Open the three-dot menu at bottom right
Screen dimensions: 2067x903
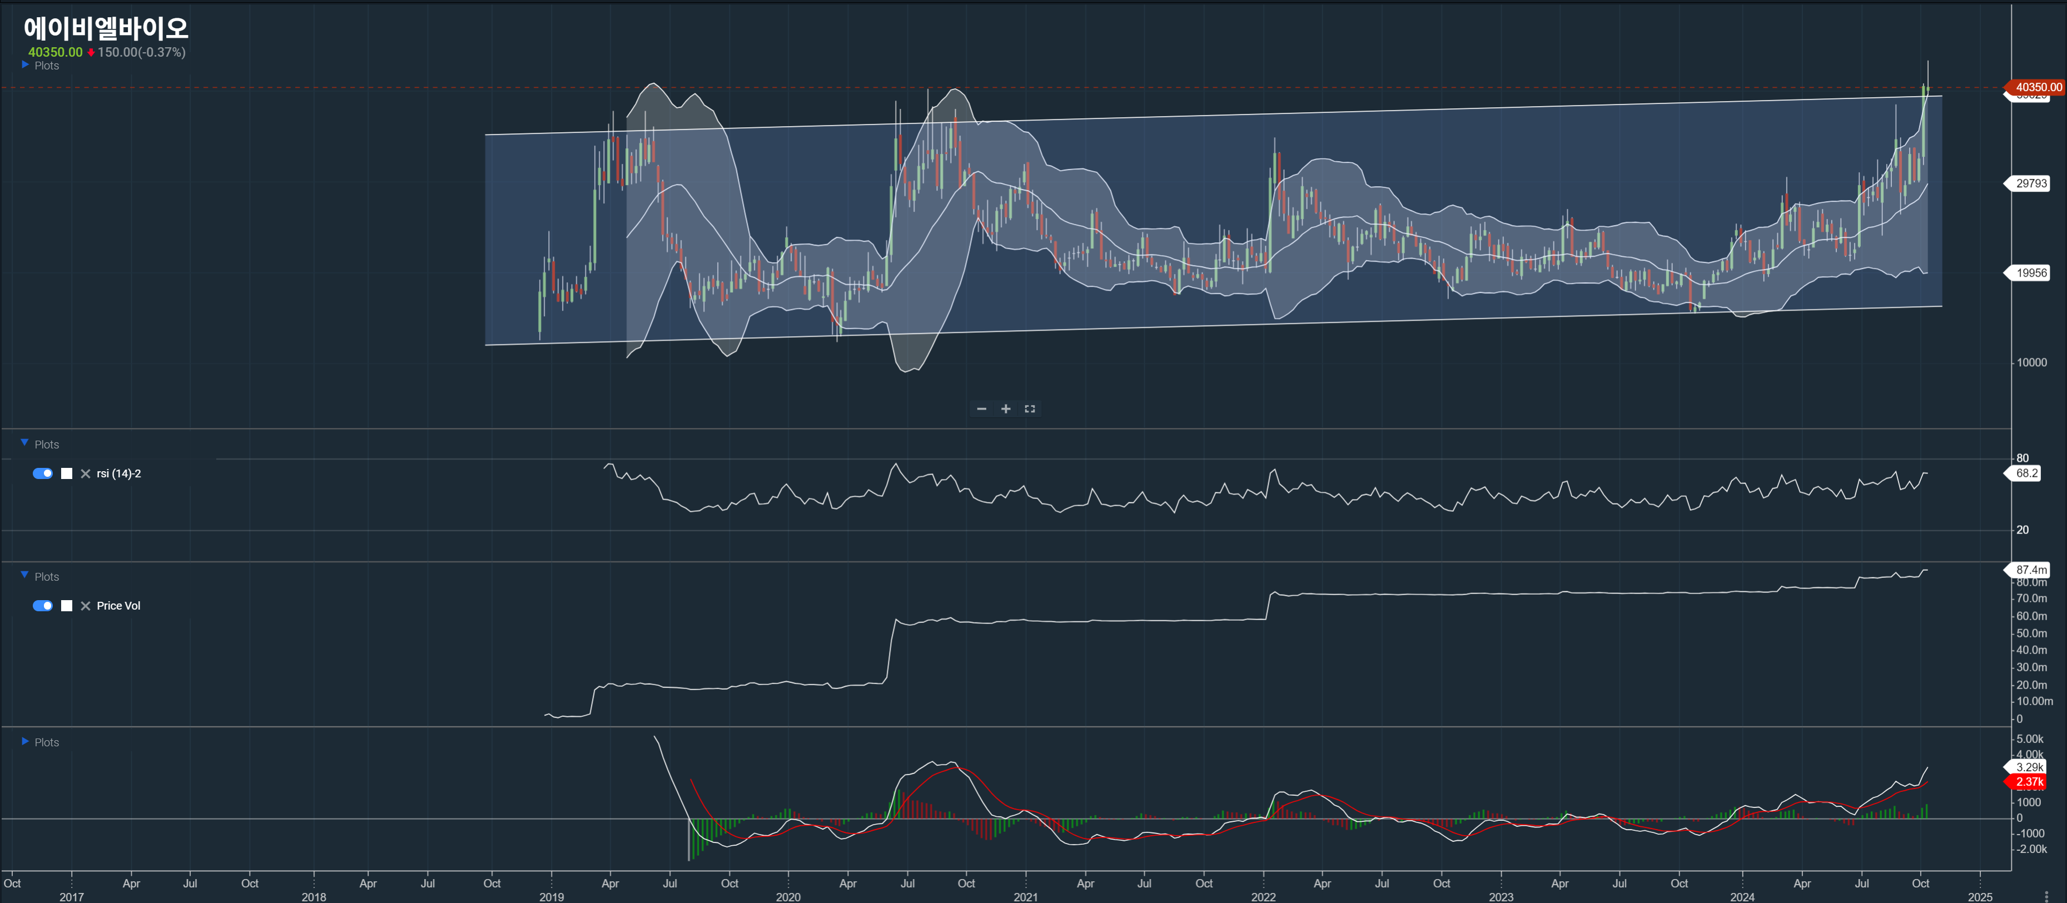tap(2046, 896)
